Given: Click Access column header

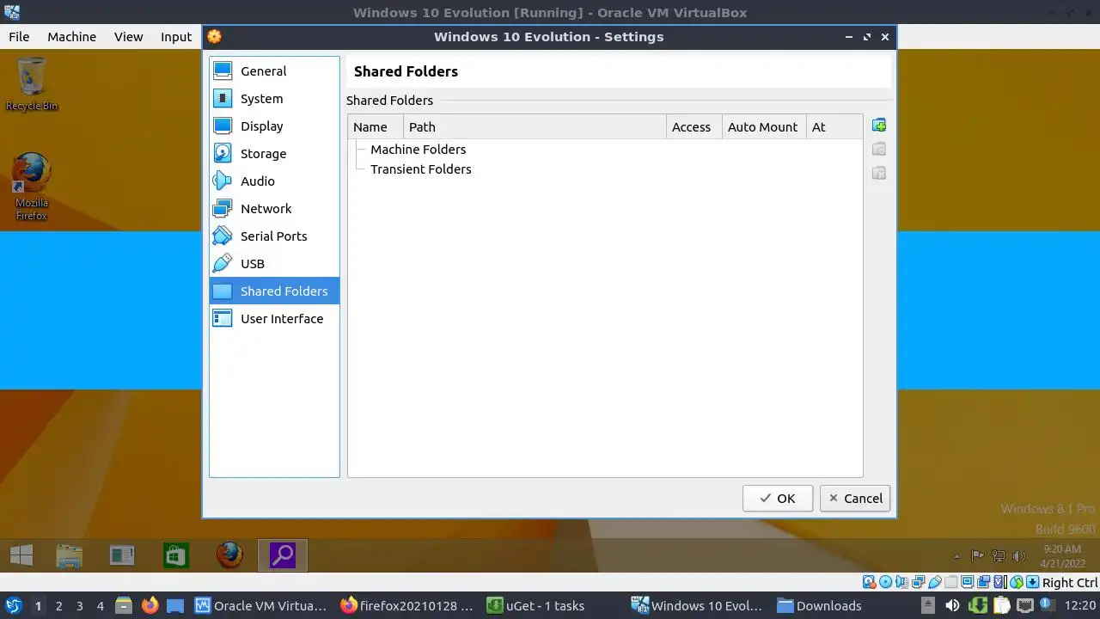Looking at the screenshot, I should (x=694, y=127).
